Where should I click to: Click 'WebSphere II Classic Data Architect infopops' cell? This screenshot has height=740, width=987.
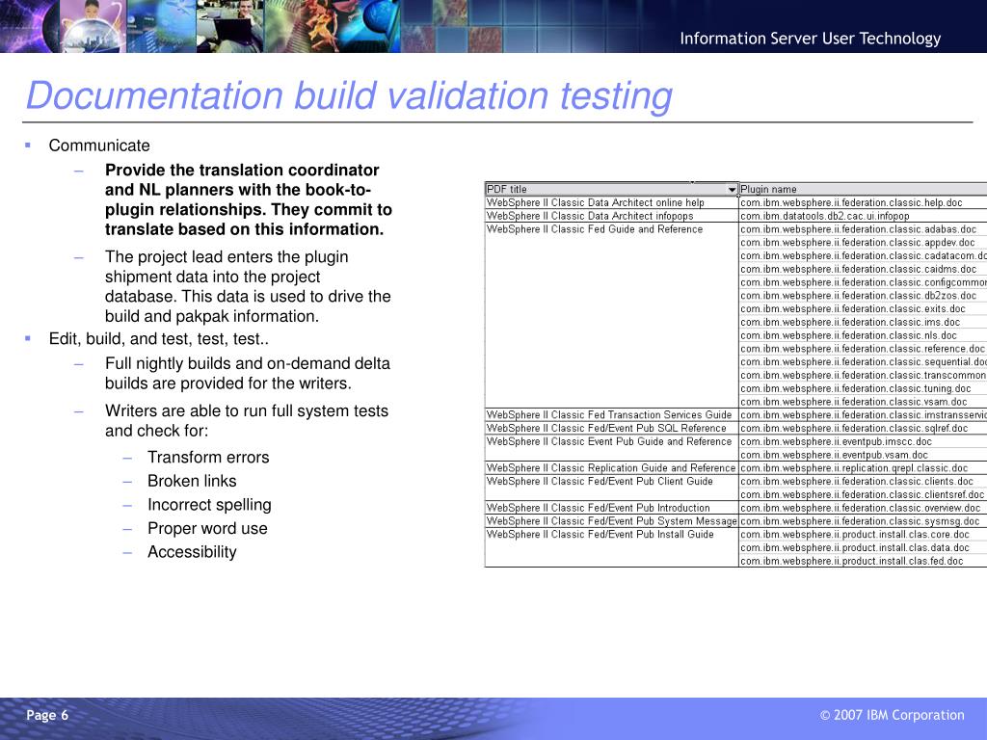click(611, 216)
